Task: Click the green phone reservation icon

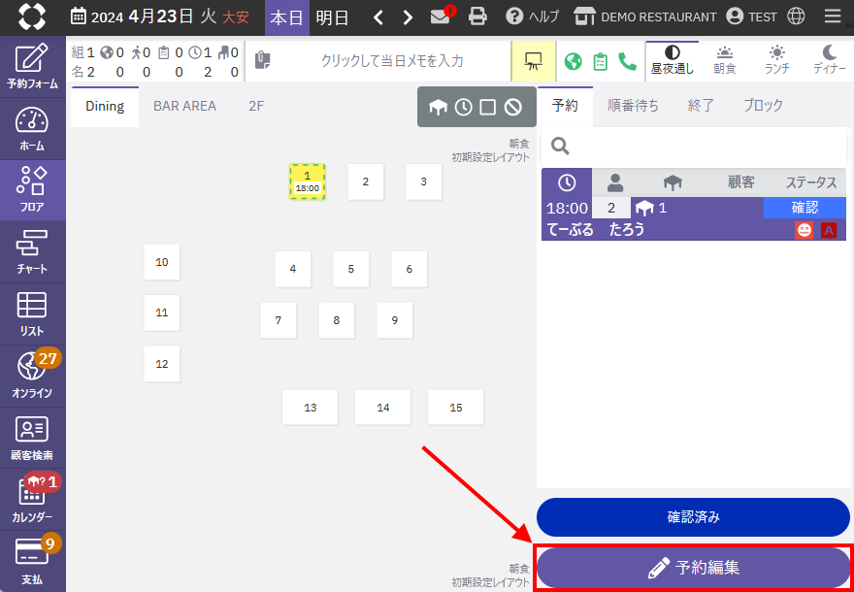Action: click(627, 61)
